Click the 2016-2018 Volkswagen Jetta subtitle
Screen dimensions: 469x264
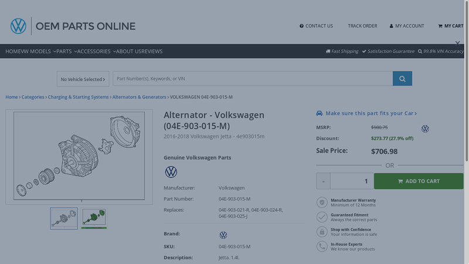click(x=214, y=137)
